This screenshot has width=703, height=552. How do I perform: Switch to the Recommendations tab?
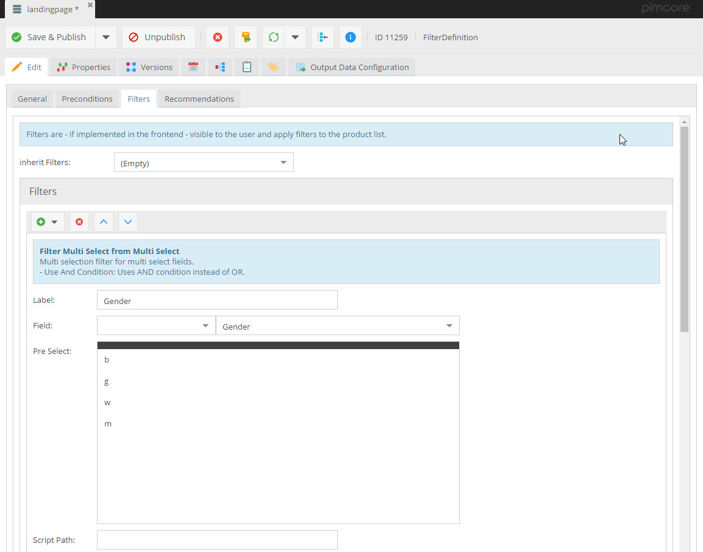pyautogui.click(x=199, y=99)
